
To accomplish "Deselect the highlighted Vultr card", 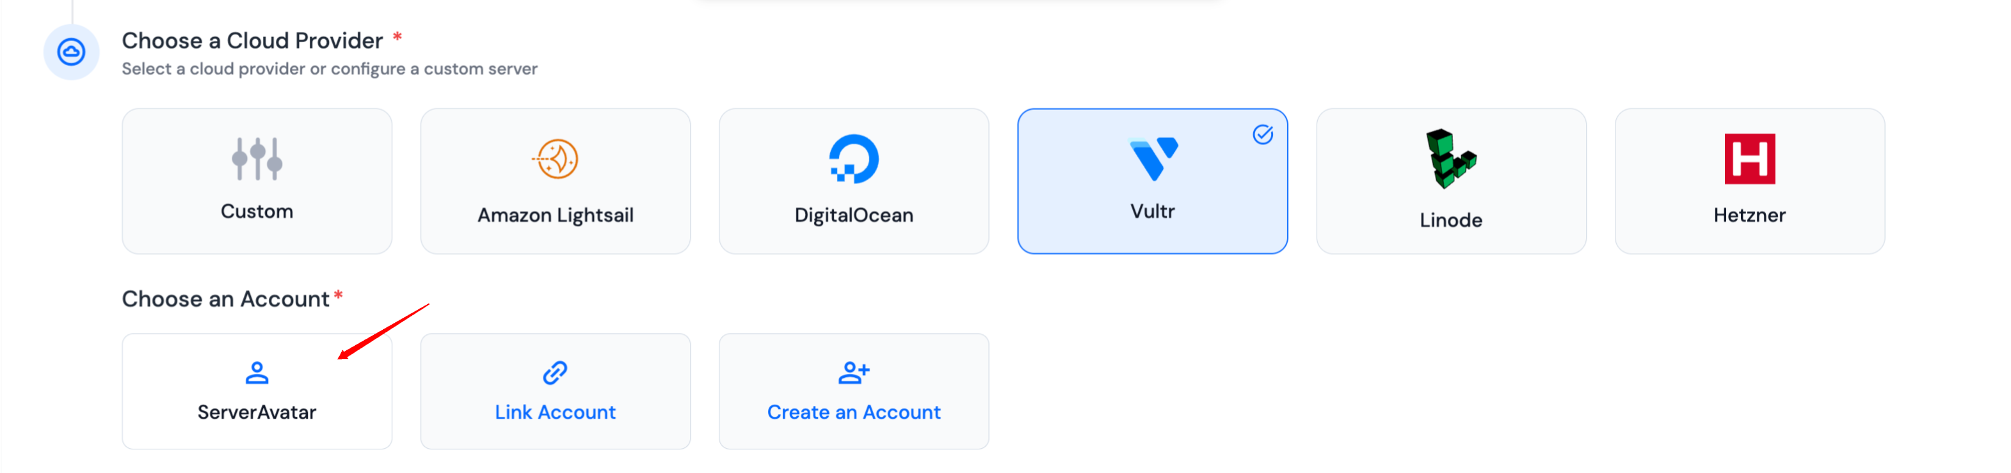I will click(1151, 181).
